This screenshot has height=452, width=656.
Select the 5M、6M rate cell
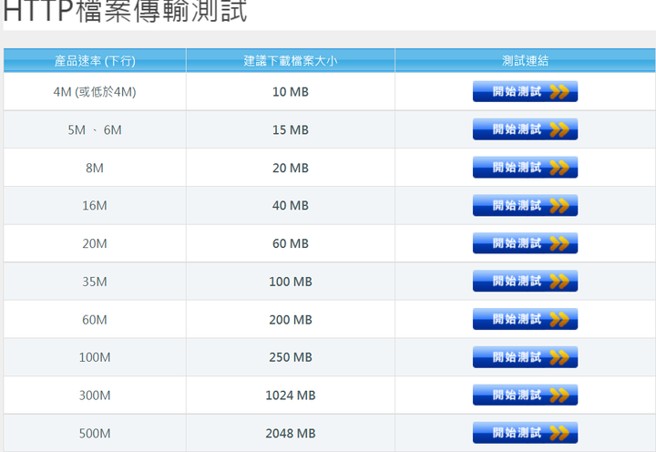tap(95, 129)
